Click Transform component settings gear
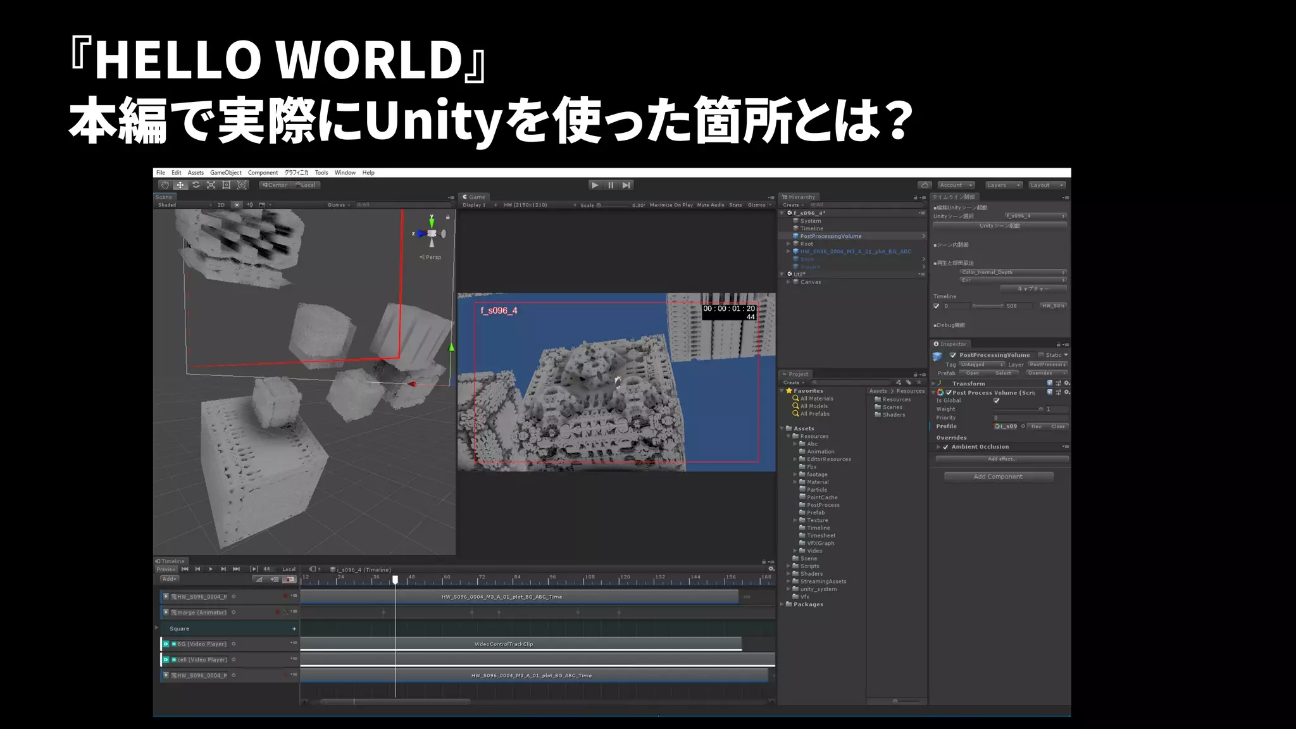1296x729 pixels. [1066, 383]
